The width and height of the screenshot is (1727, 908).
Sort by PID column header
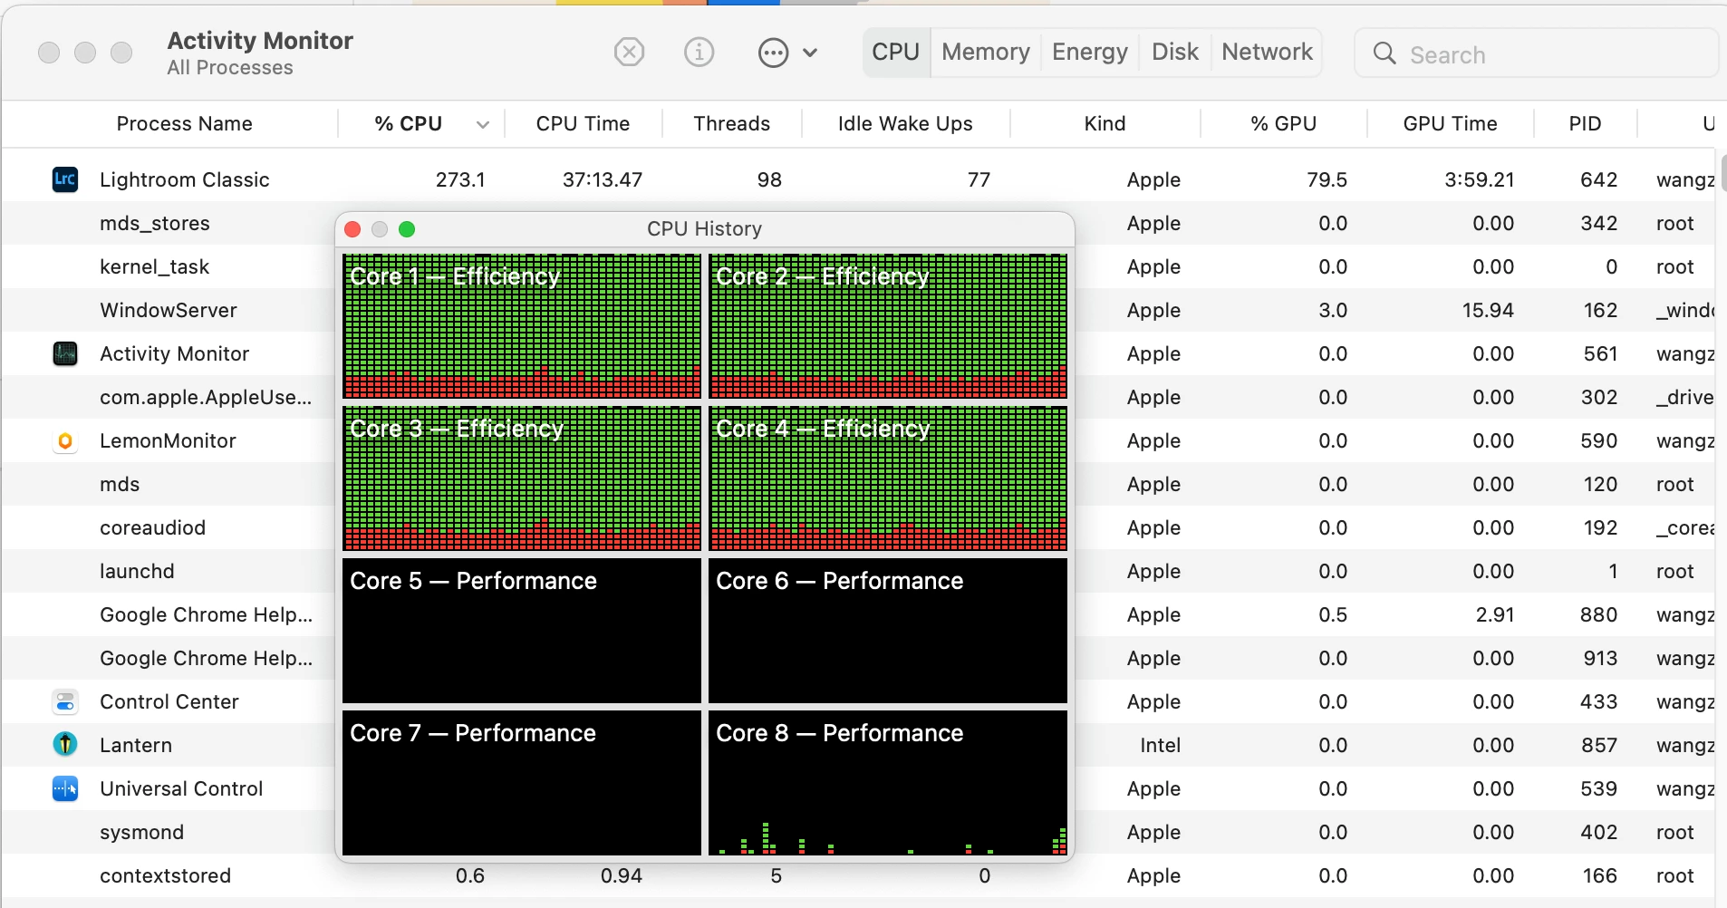click(x=1585, y=123)
